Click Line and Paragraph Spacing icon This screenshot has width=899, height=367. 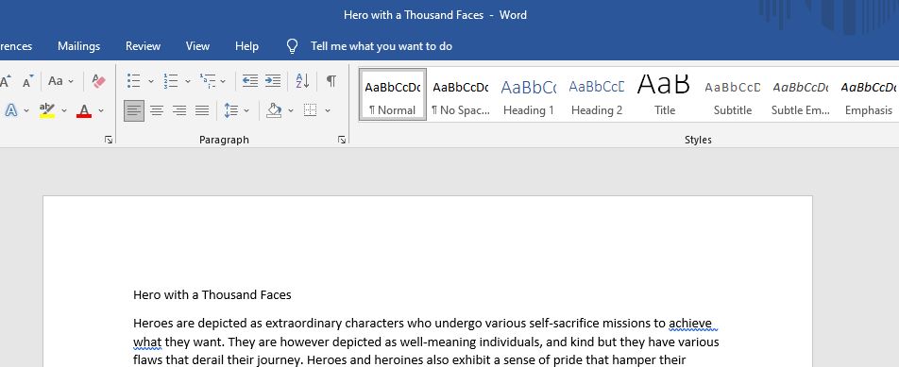pyautogui.click(x=231, y=110)
